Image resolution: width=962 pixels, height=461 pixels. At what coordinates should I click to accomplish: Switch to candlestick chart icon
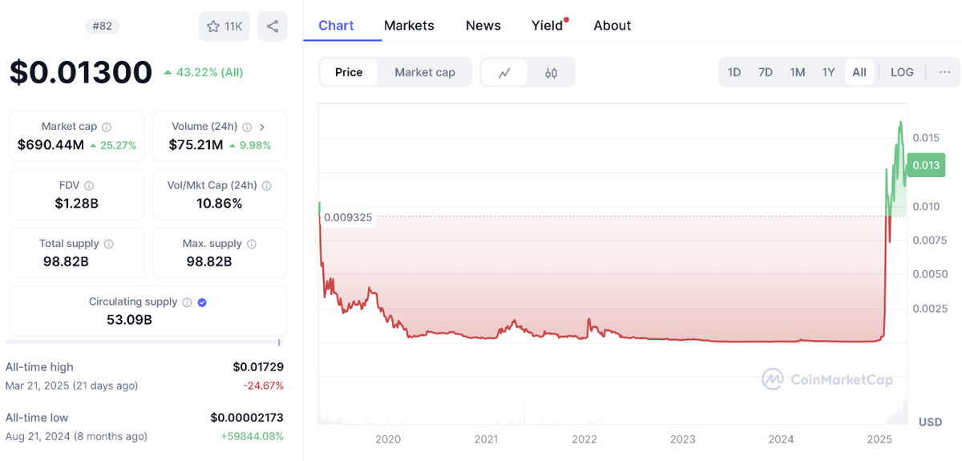(x=551, y=72)
